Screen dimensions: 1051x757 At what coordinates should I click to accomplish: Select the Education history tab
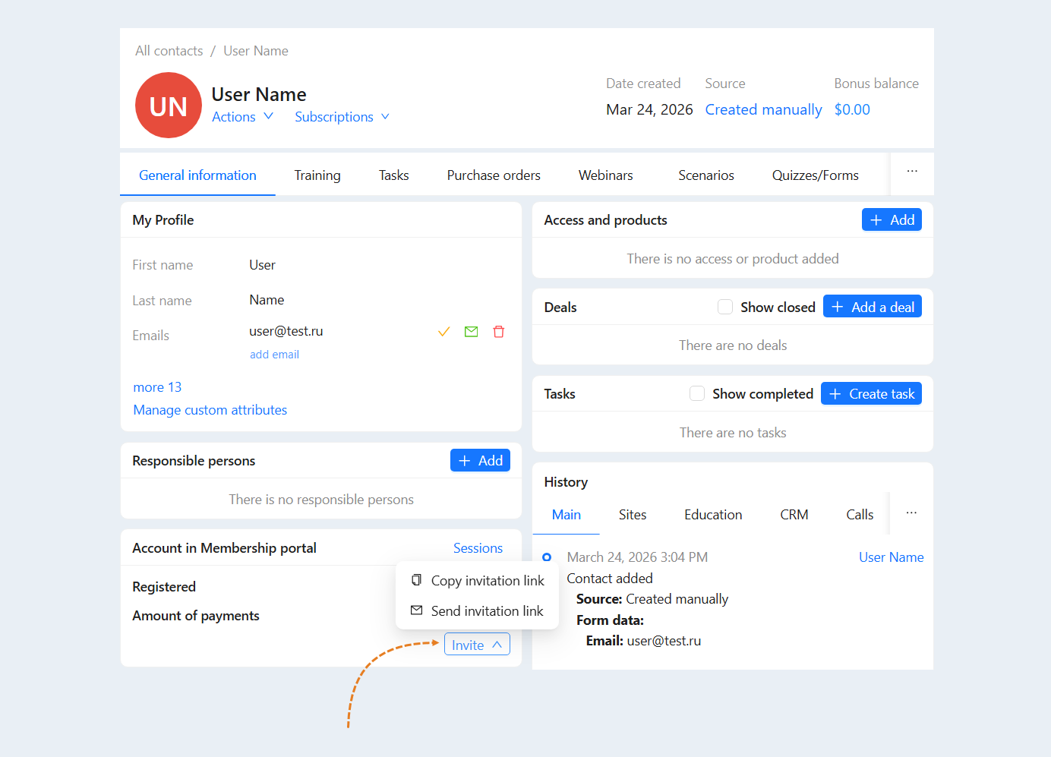713,515
